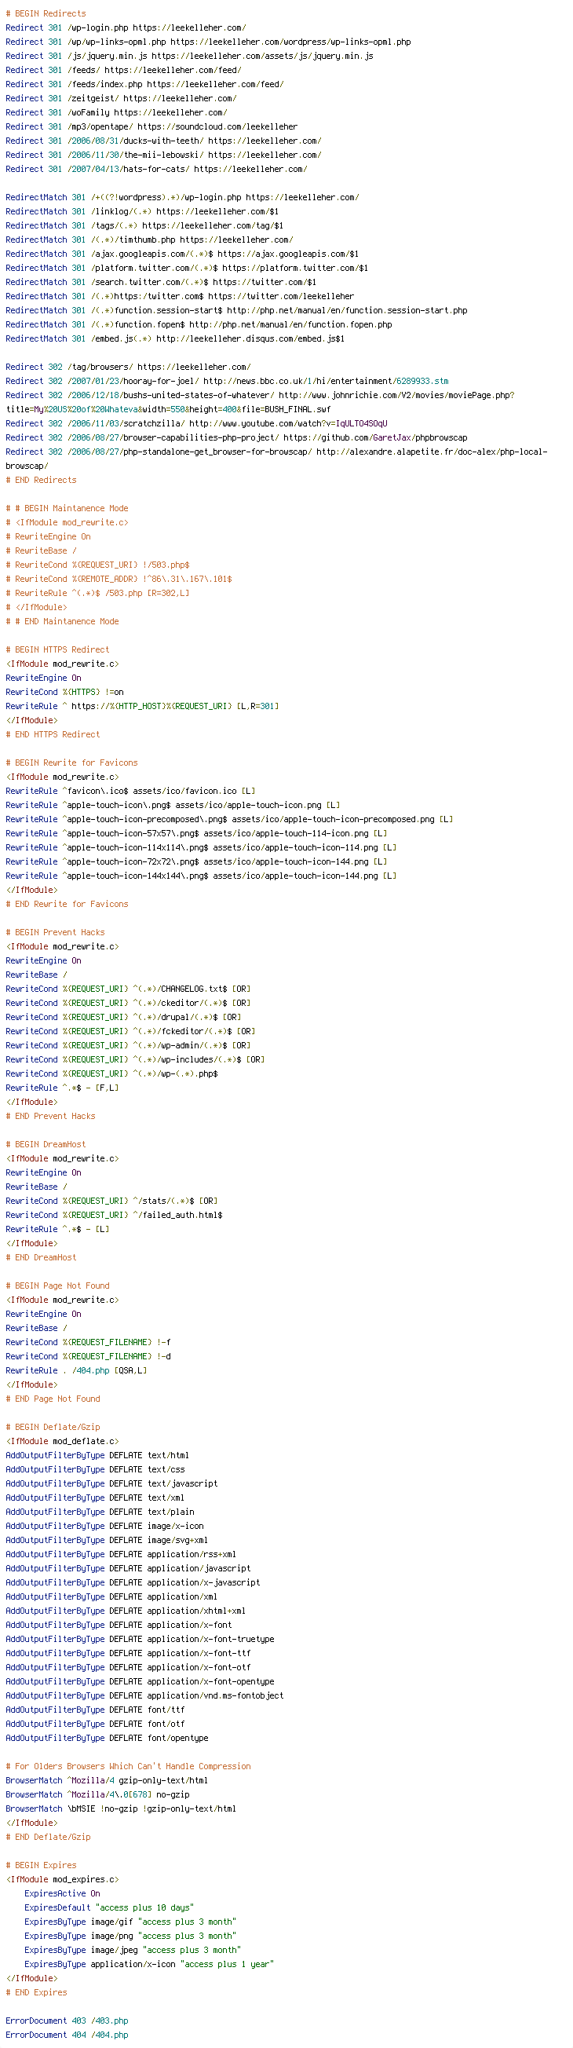Click the 'bushs-united-states-of-whatever' line

coord(260,402)
